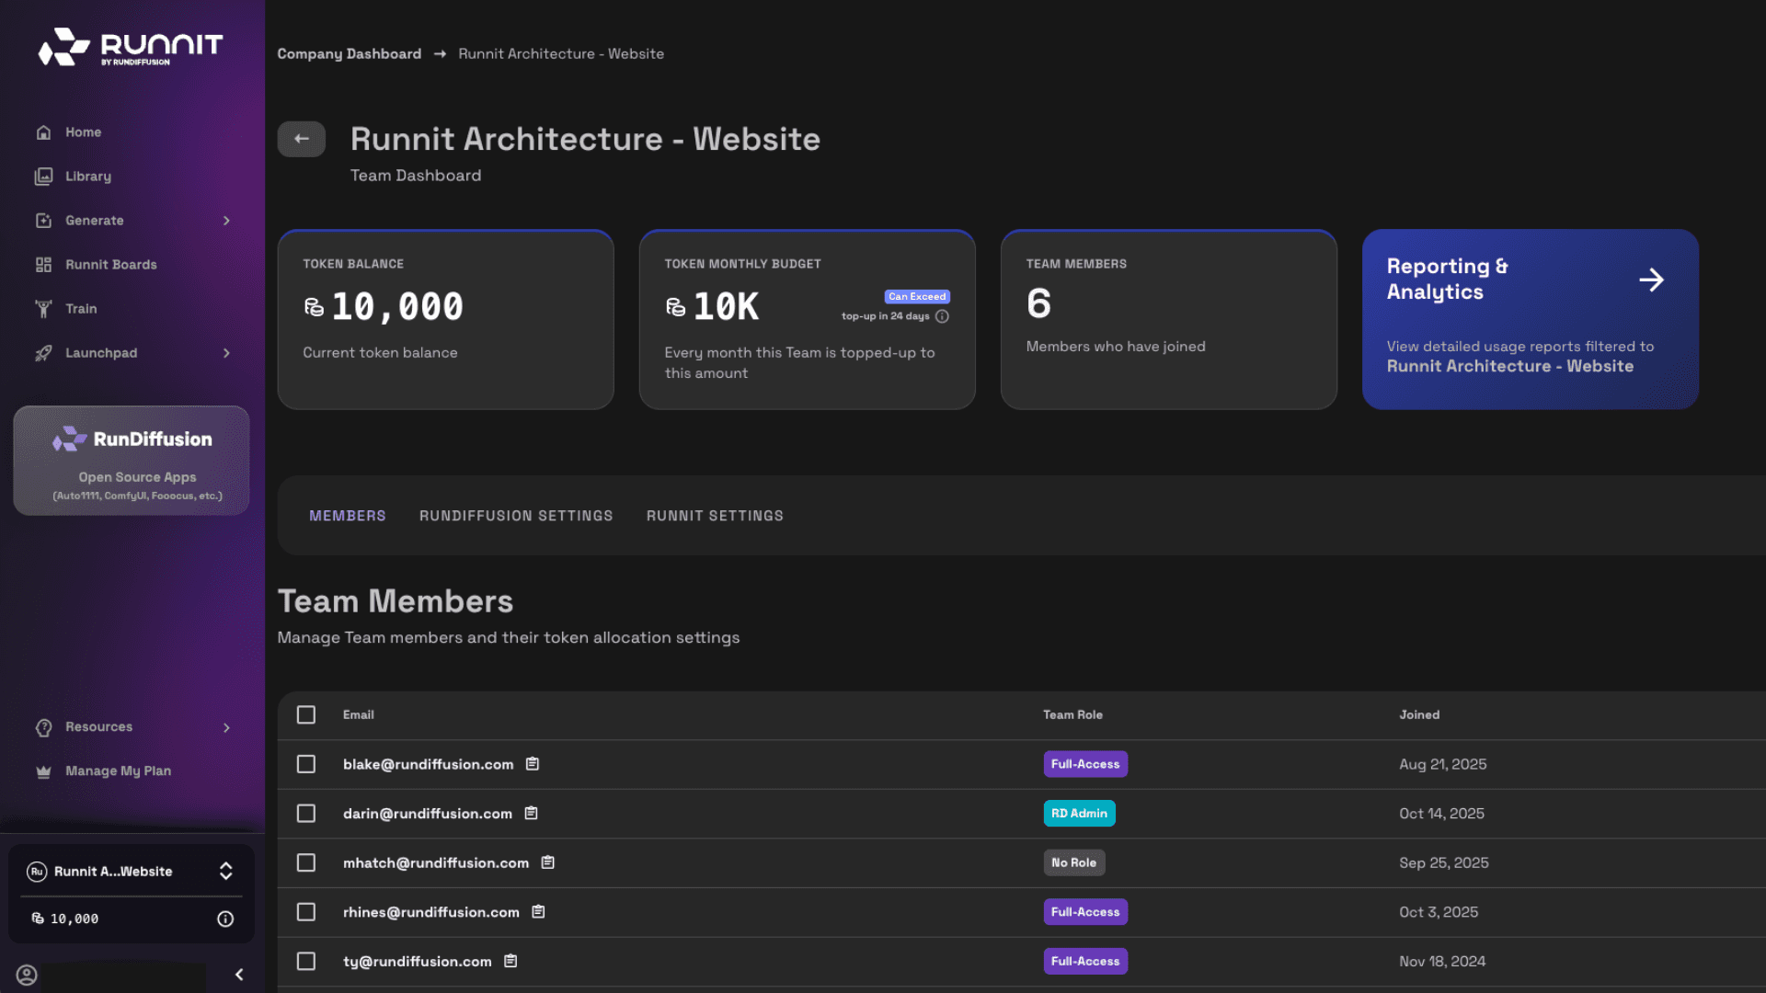The width and height of the screenshot is (1766, 993).
Task: Click the Runnit Boards grid icon
Action: coord(43,265)
